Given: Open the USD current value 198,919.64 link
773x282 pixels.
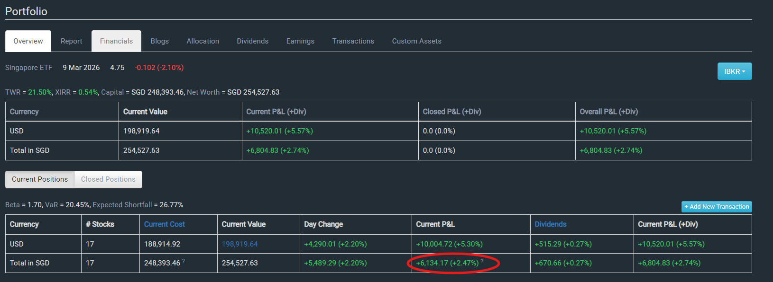Looking at the screenshot, I should tap(239, 244).
